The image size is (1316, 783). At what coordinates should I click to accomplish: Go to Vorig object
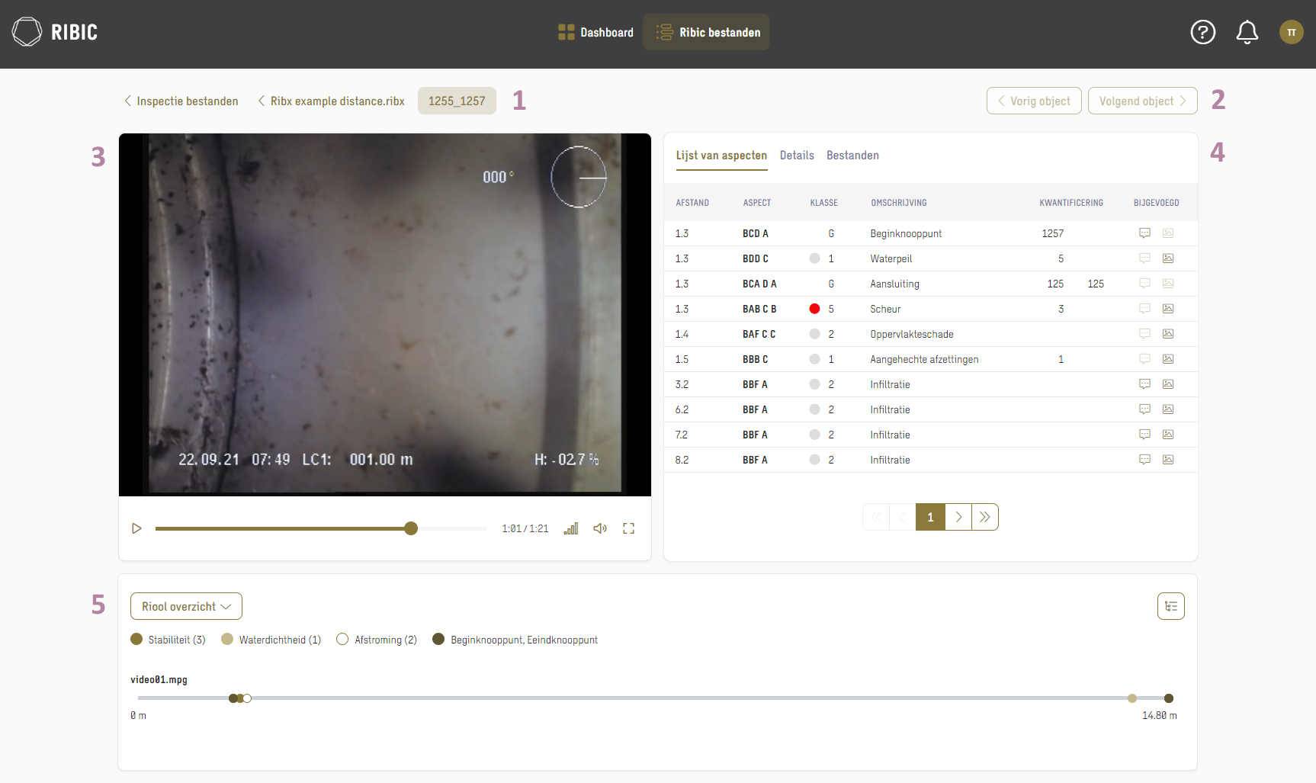pos(1034,101)
